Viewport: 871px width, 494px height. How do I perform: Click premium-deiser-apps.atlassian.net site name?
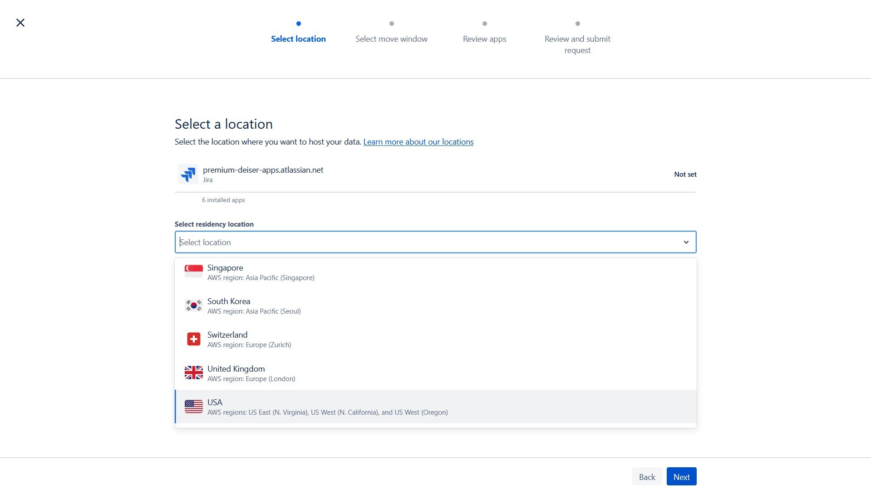tap(263, 170)
